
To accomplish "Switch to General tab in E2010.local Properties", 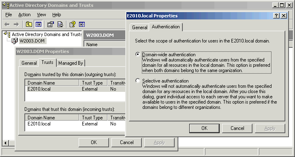I will (x=139, y=28).
